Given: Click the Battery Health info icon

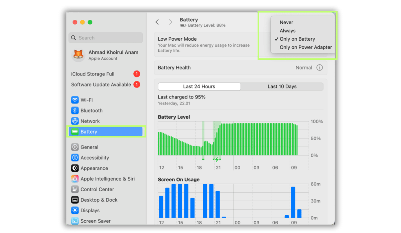Looking at the screenshot, I should coord(319,68).
